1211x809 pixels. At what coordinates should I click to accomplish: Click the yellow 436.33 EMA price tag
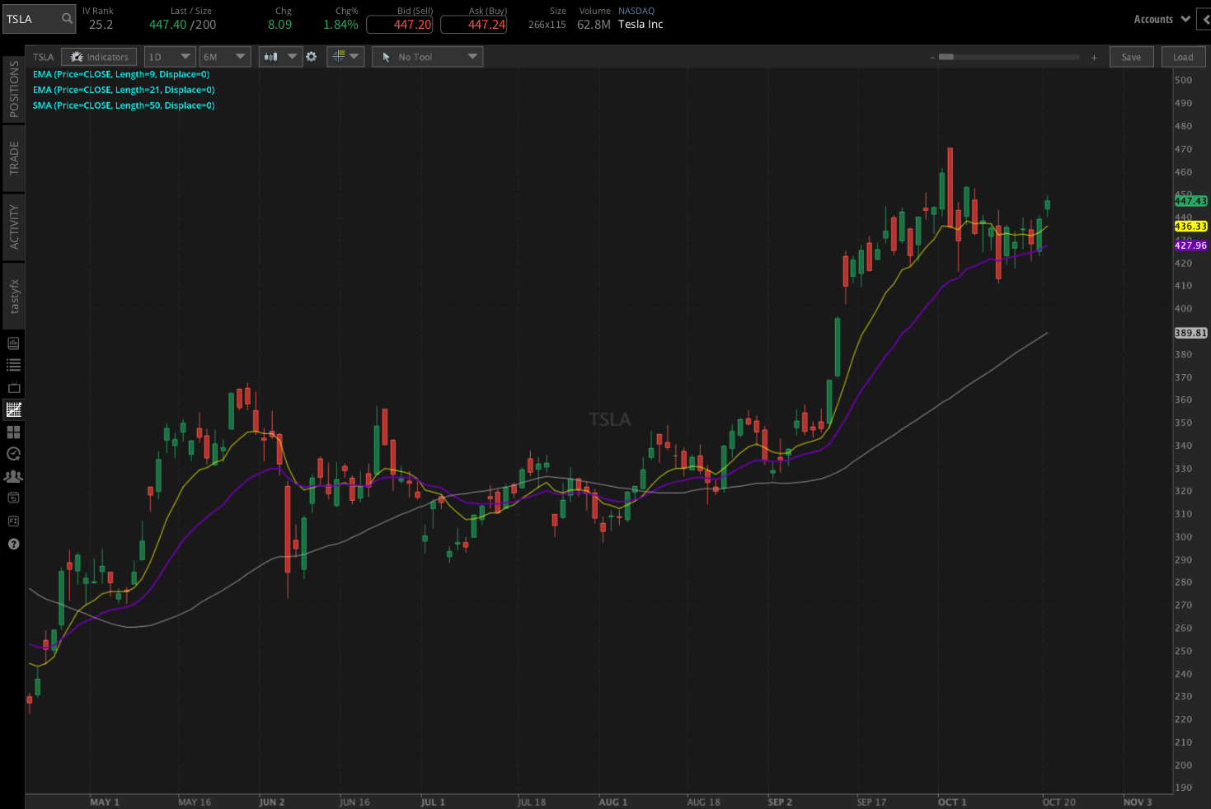pyautogui.click(x=1190, y=227)
